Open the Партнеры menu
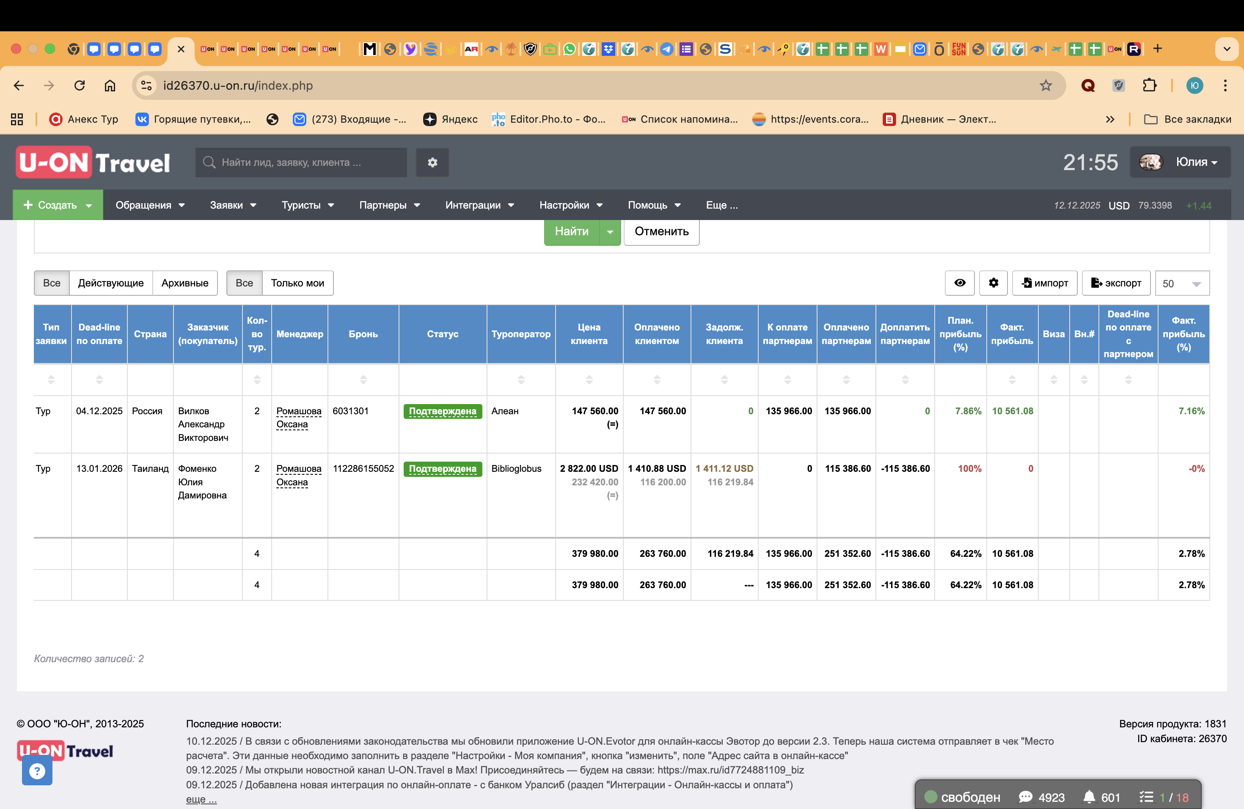Screen dimensions: 1244x809 click(x=389, y=205)
